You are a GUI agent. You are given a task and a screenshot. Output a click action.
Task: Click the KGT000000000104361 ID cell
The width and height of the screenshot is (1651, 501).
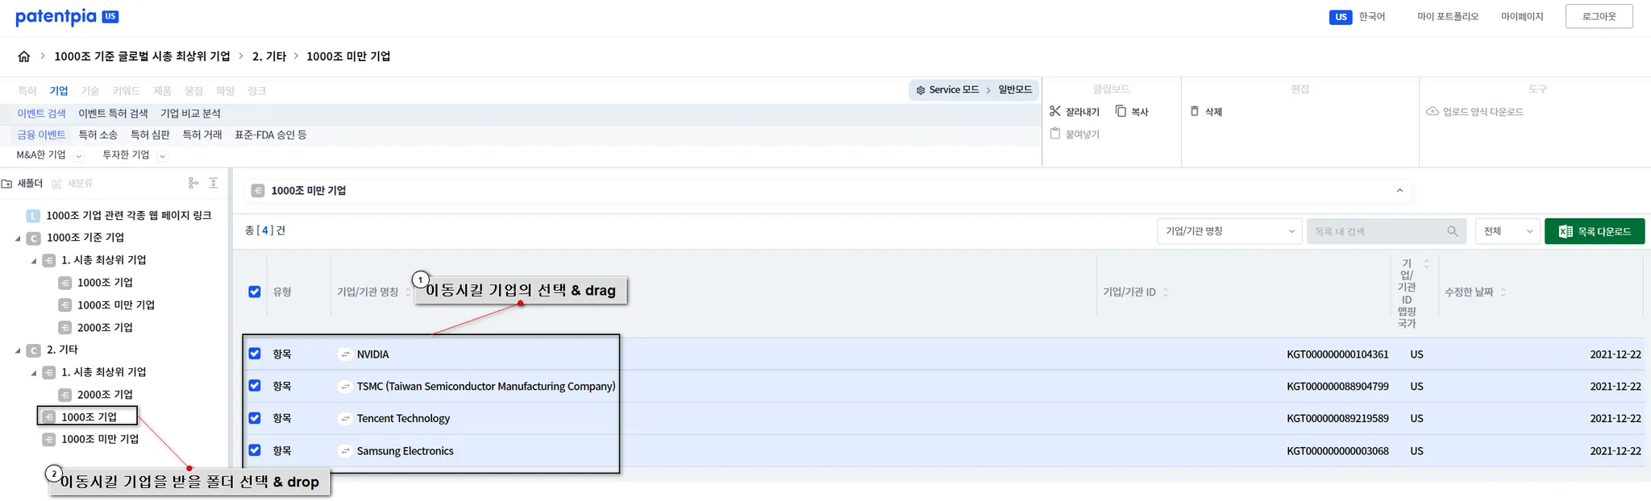(1337, 354)
